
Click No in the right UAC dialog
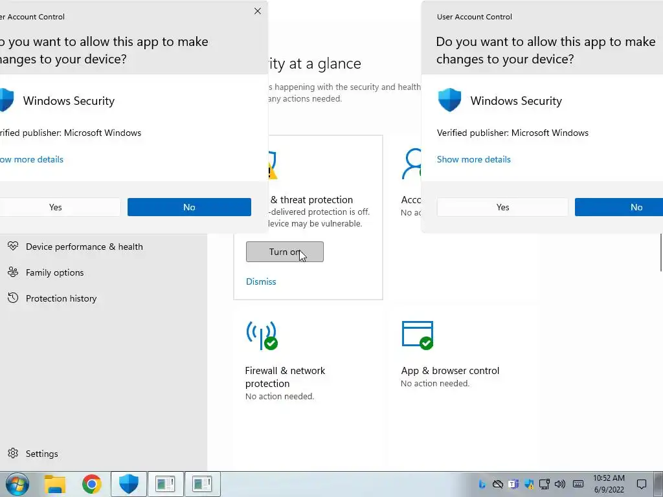(619, 207)
